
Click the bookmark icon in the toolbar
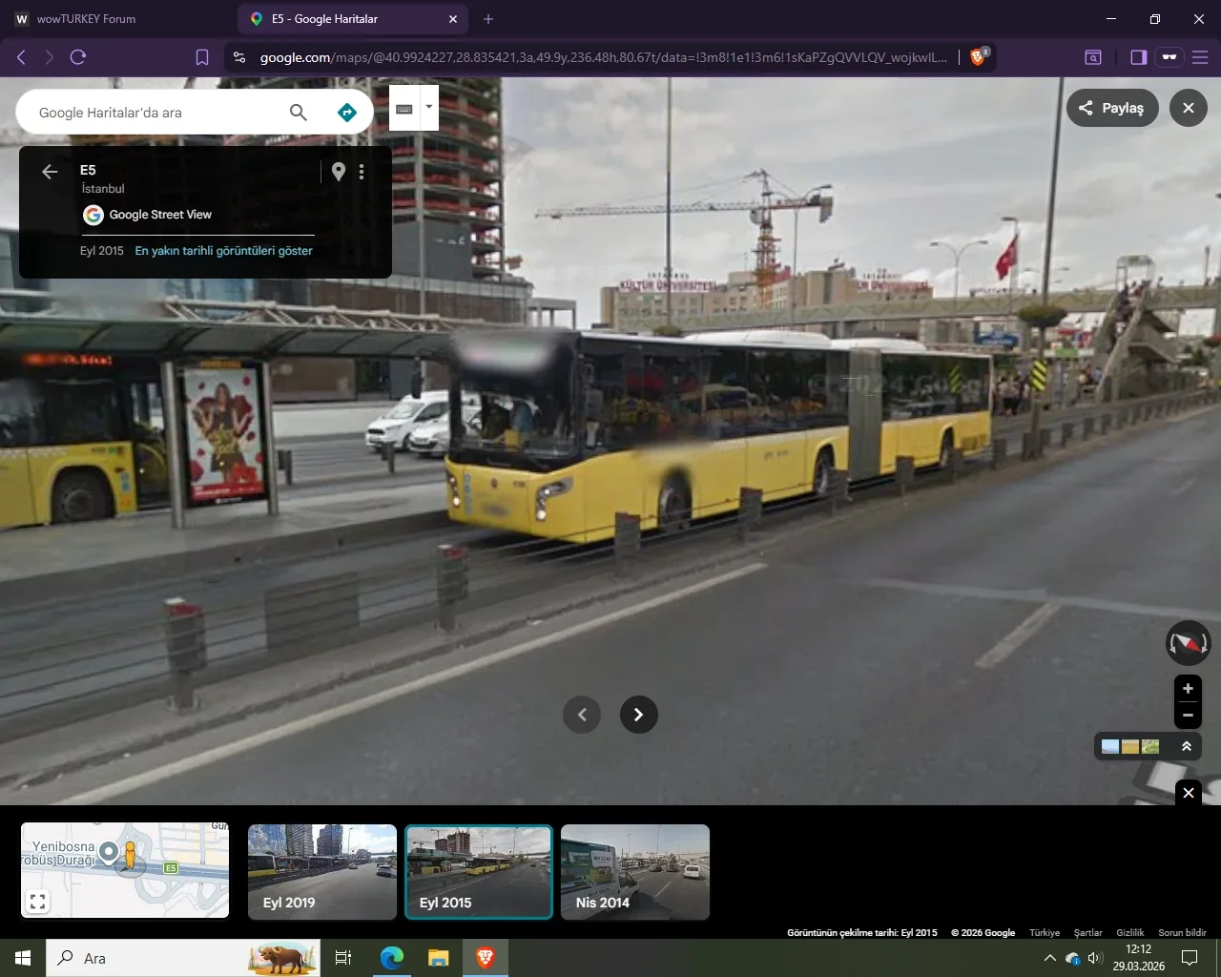[x=201, y=56]
